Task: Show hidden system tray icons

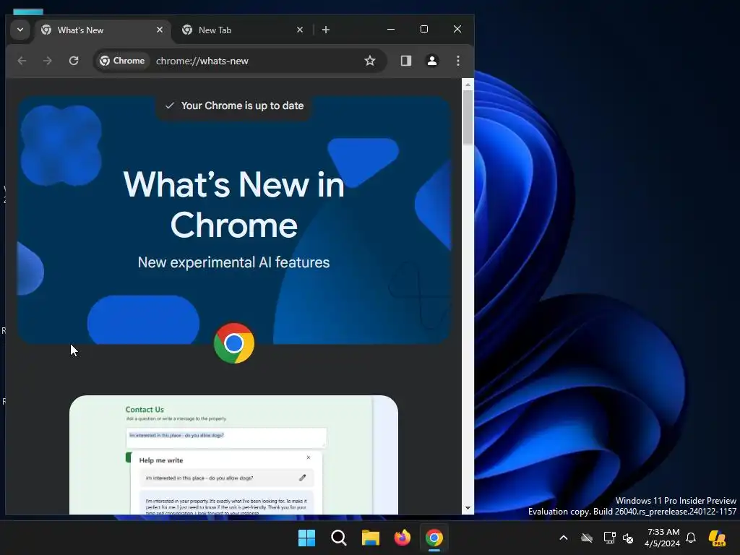Action: (x=564, y=538)
